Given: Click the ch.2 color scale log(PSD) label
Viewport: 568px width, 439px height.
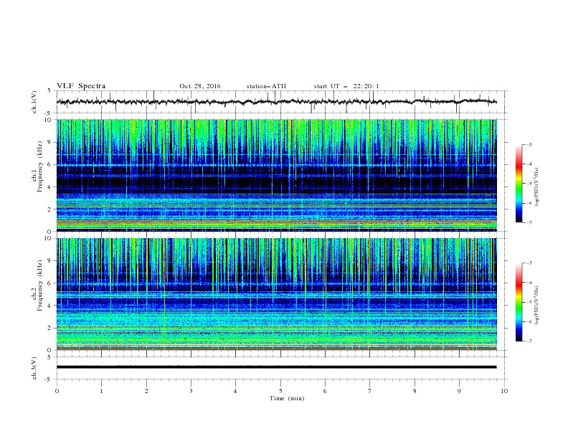Looking at the screenshot, I should tap(537, 306).
